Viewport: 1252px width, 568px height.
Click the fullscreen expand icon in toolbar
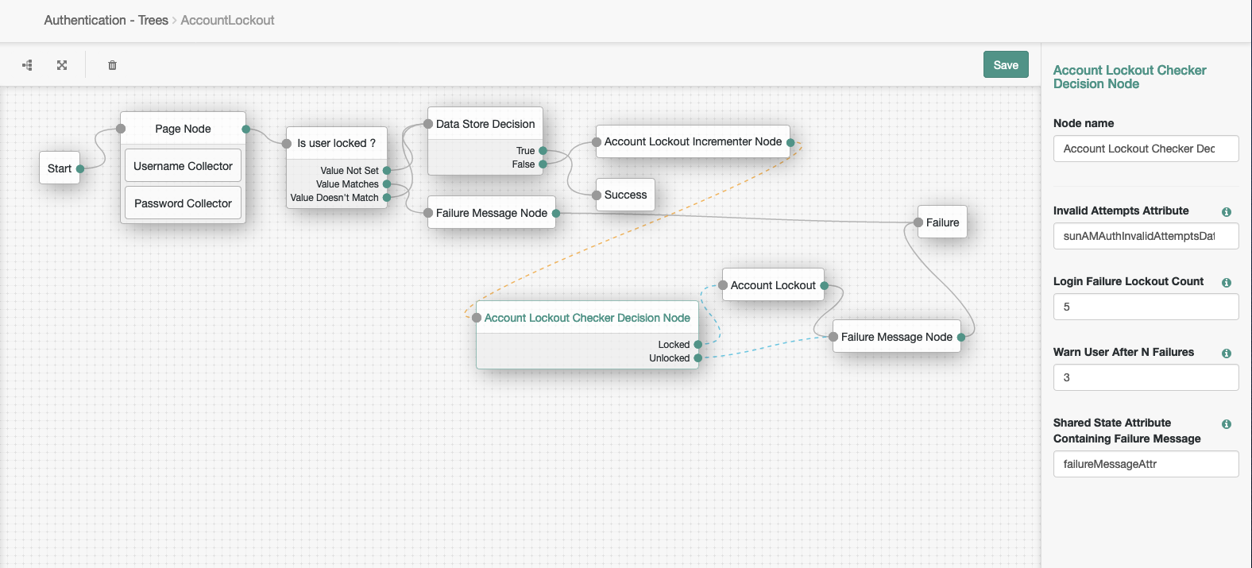[62, 65]
